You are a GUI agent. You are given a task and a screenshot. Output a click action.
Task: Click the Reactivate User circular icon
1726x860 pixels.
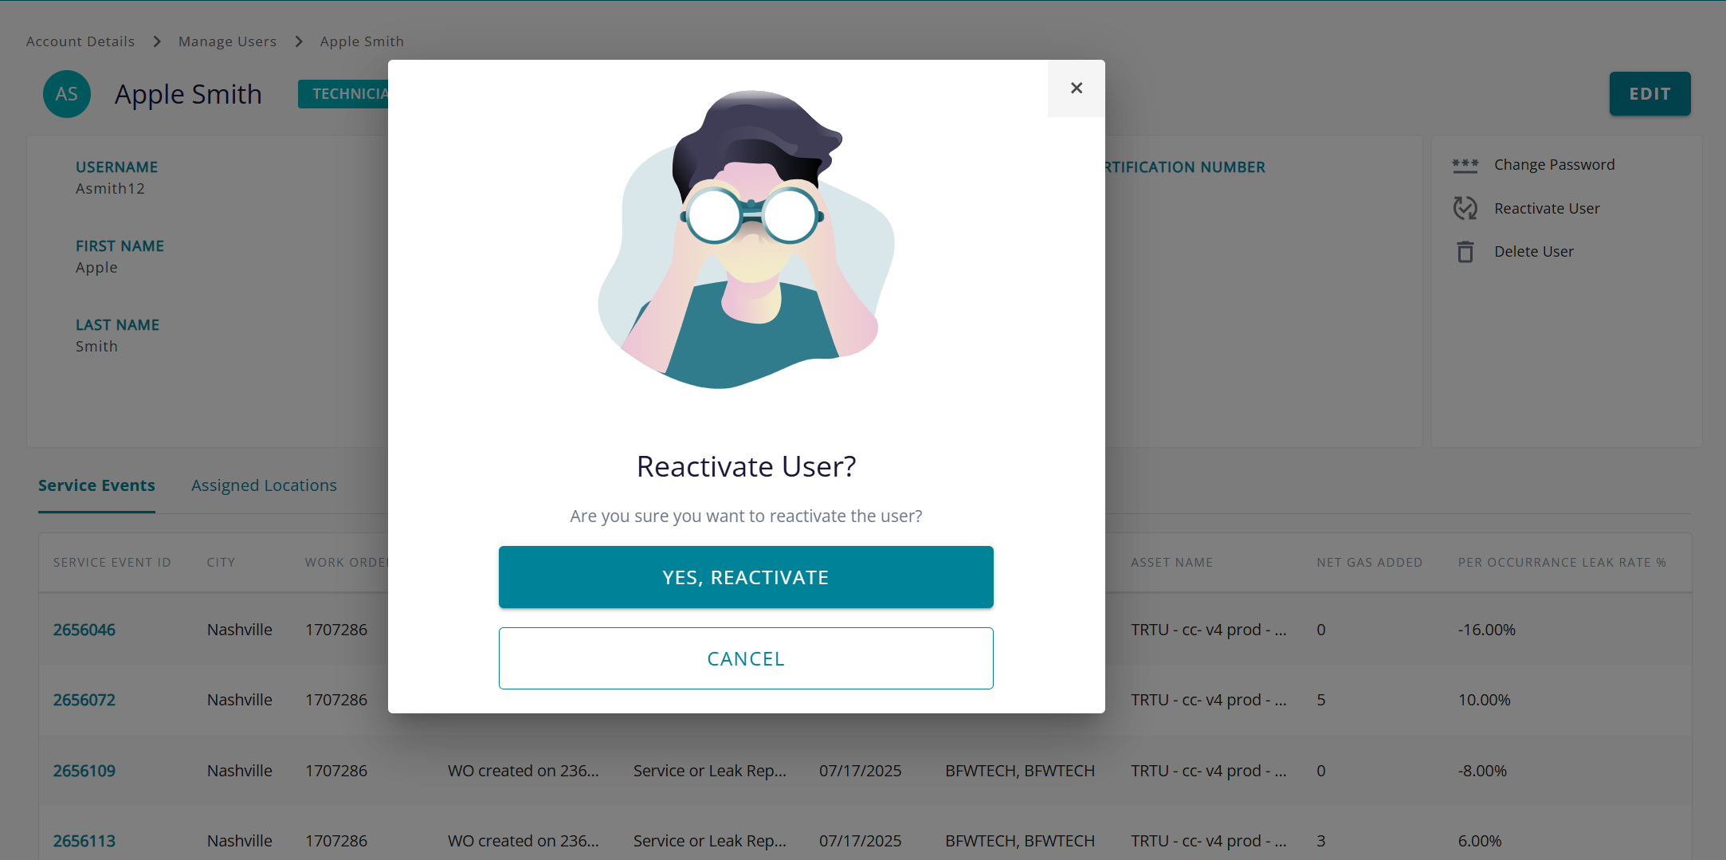pyautogui.click(x=1465, y=208)
